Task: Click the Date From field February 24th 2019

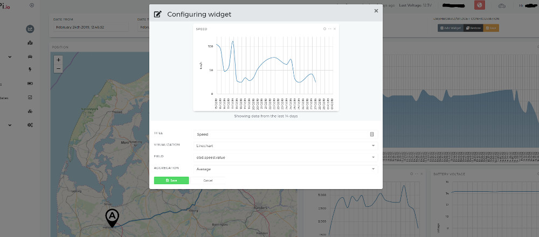Action: pyautogui.click(x=91, y=27)
